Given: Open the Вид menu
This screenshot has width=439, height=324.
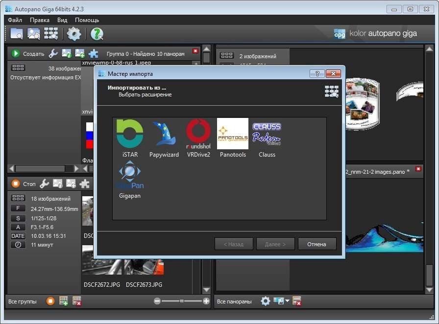Looking at the screenshot, I should click(62, 20).
